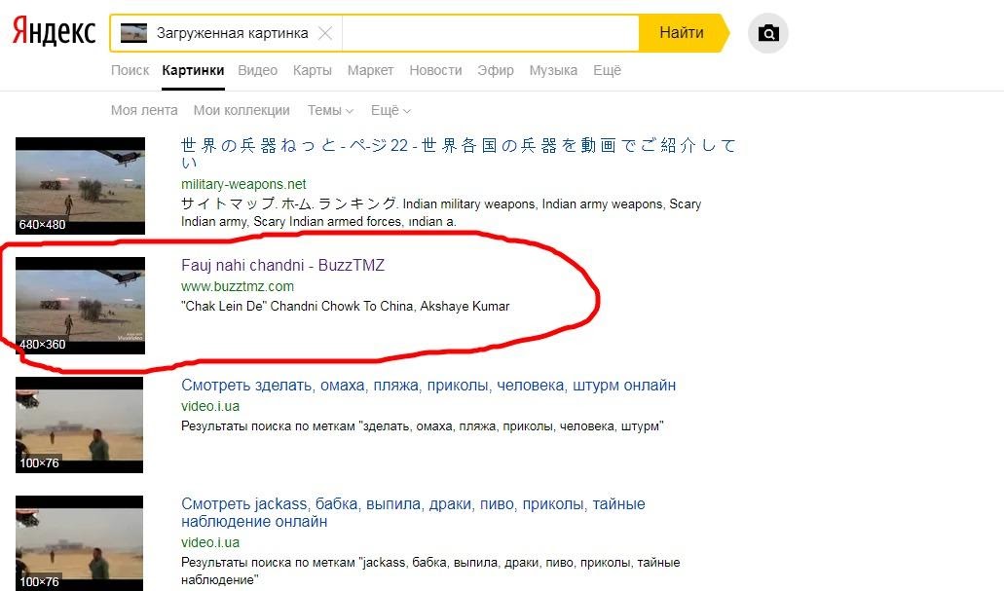The width and height of the screenshot is (1004, 591).
Task: Open the 480×360 result thumbnail
Action: (x=80, y=306)
